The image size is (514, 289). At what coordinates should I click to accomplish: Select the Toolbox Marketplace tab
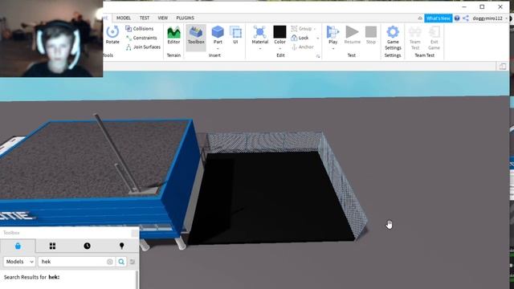18,246
